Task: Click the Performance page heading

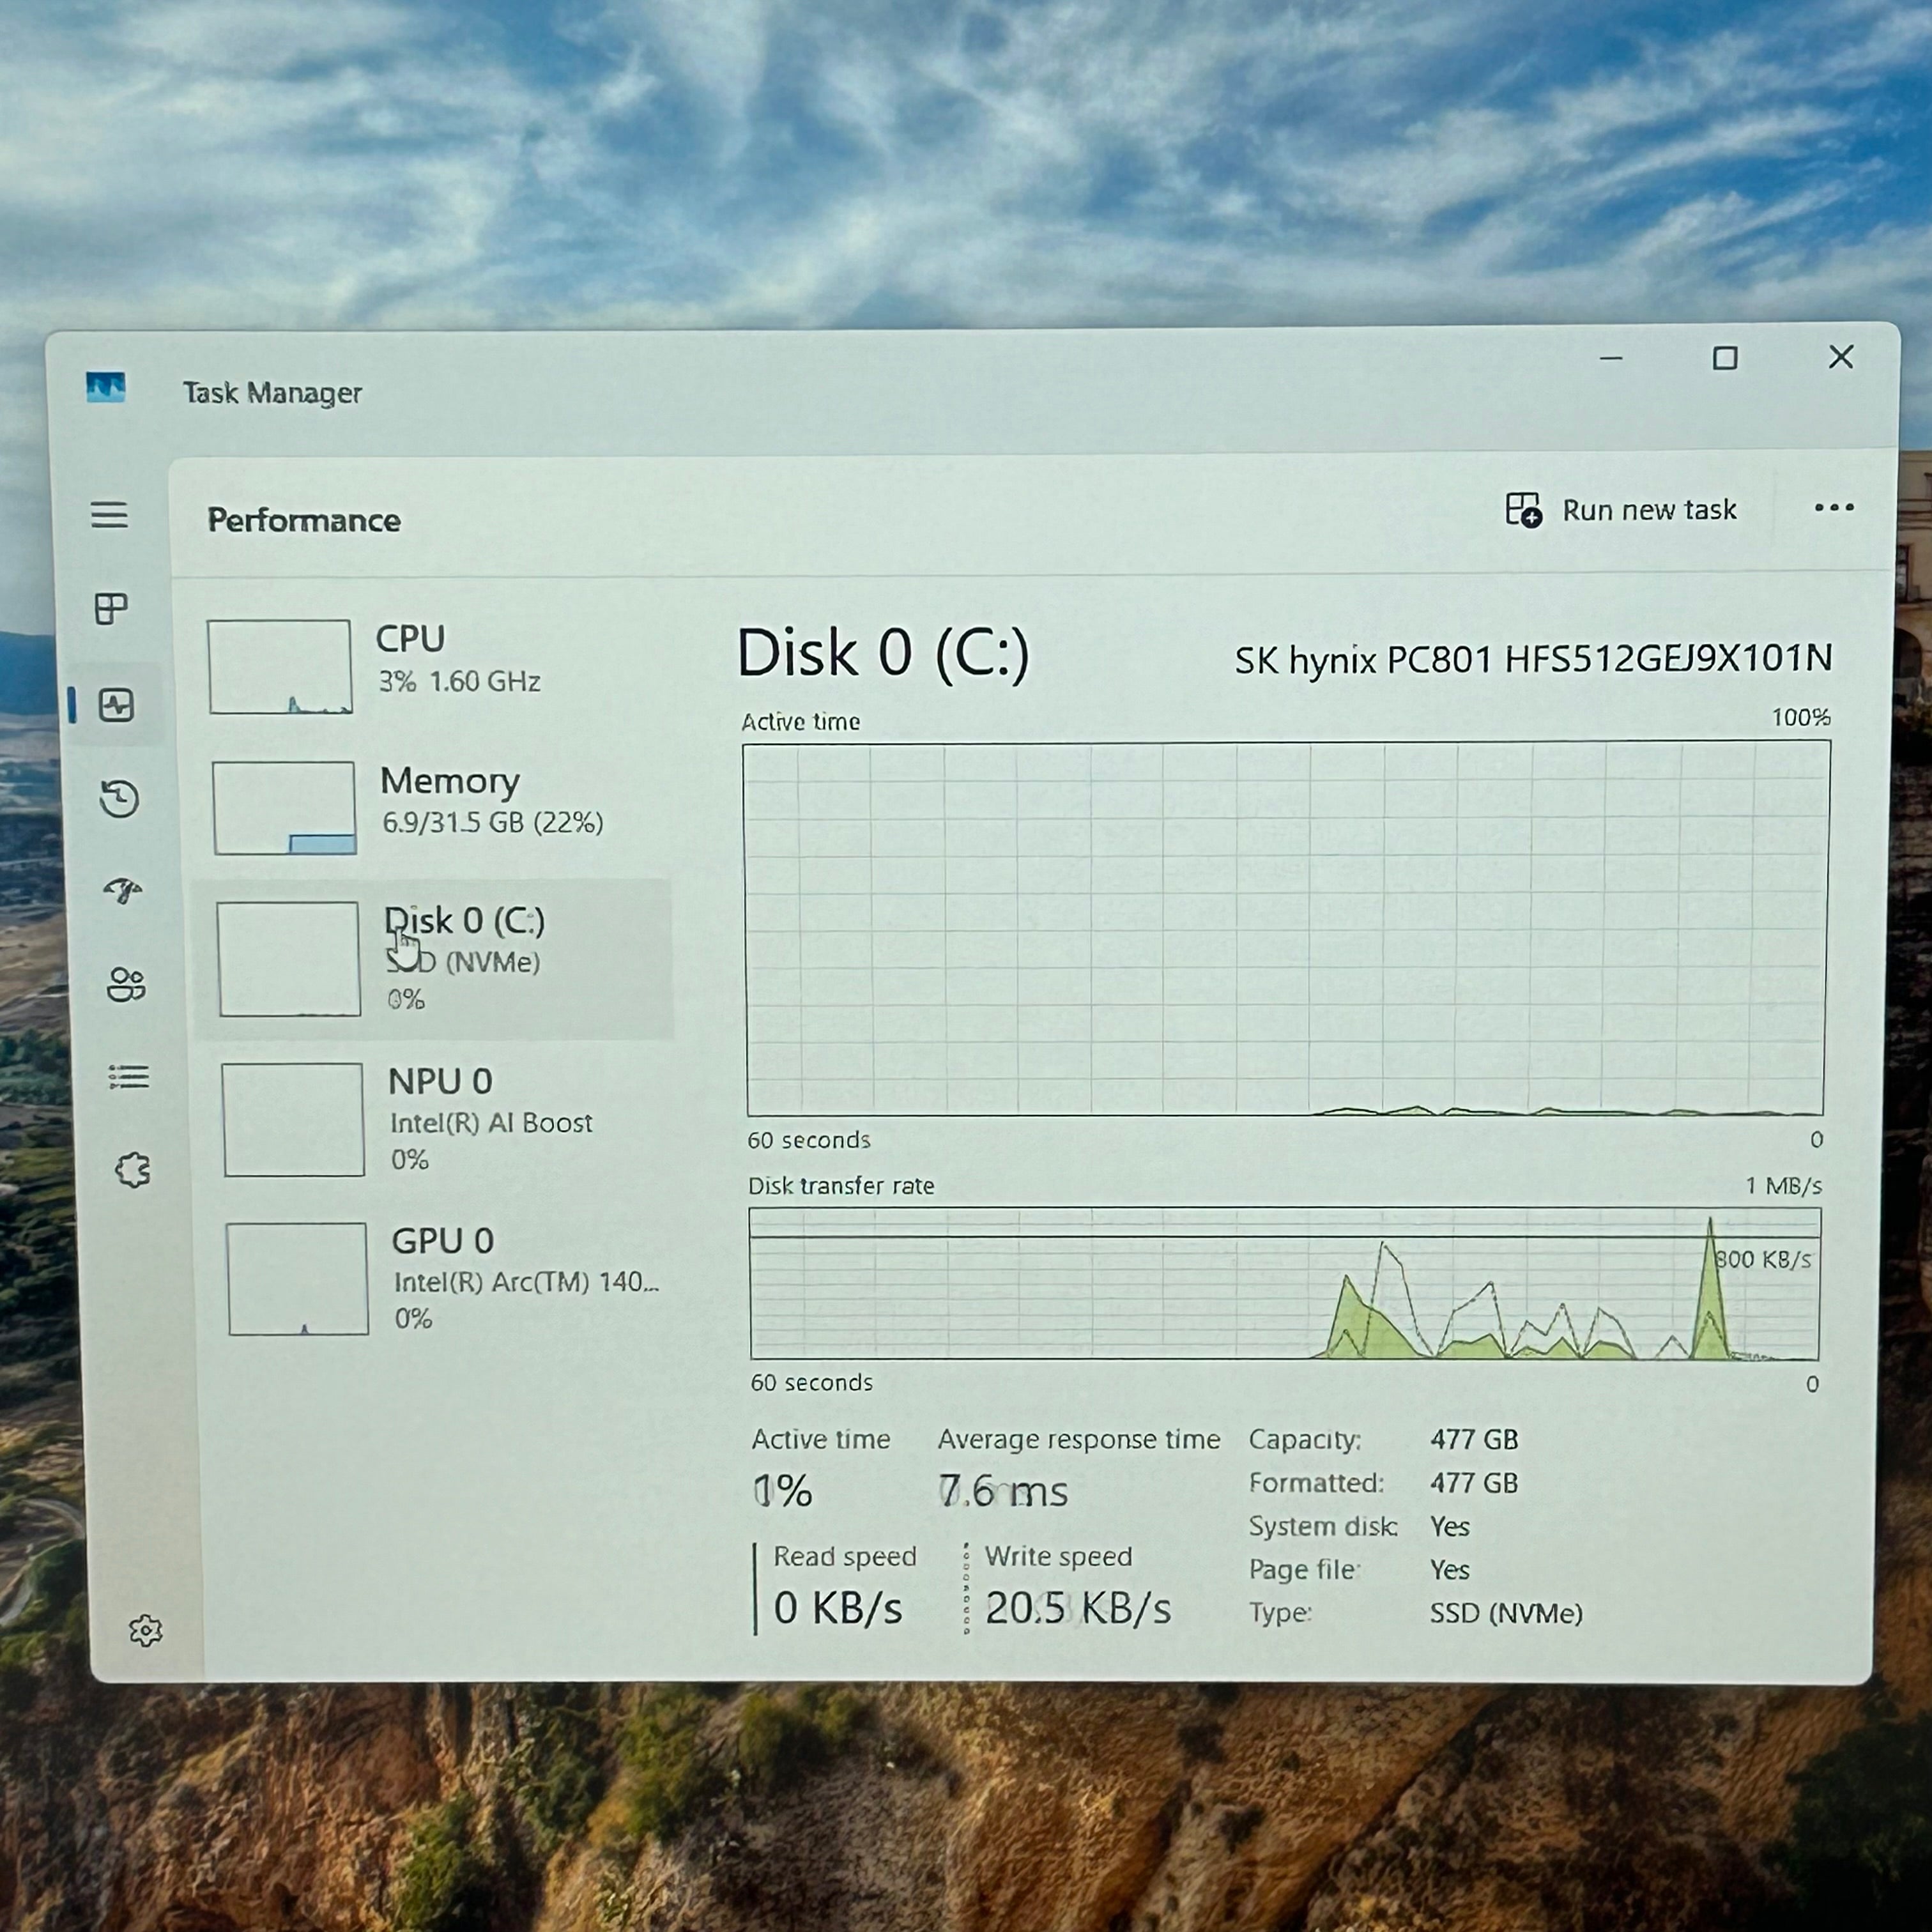Action: pyautogui.click(x=304, y=520)
